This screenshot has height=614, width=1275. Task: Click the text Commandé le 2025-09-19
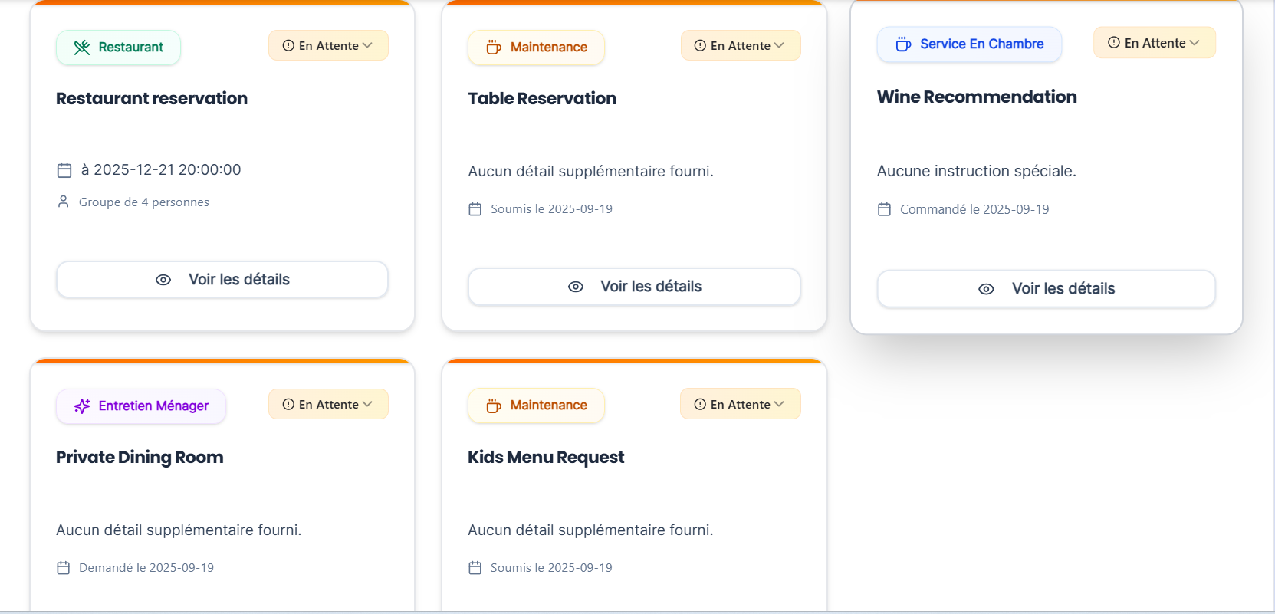[x=974, y=209]
